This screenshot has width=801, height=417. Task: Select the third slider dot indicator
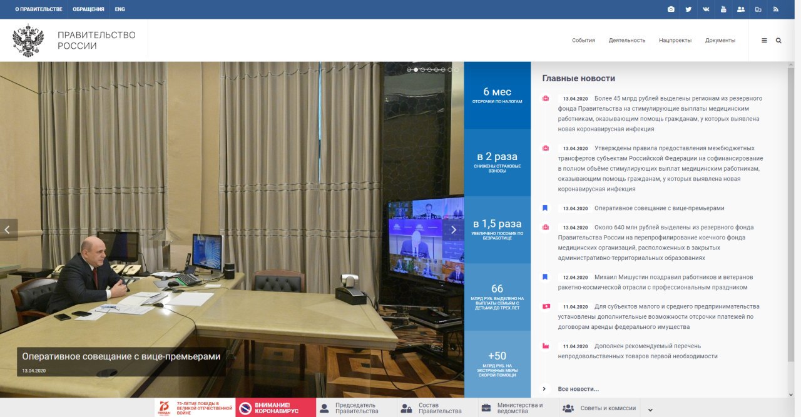[422, 70]
